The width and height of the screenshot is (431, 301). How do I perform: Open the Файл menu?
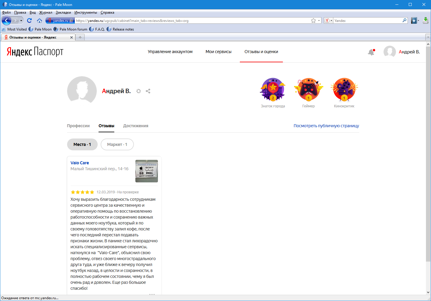[6, 12]
